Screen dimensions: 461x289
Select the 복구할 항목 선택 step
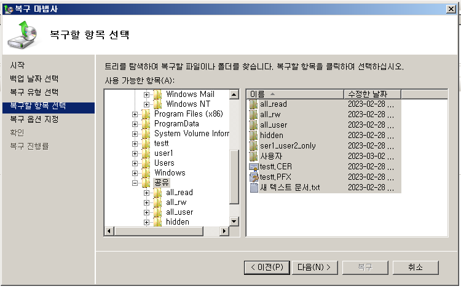[x=49, y=107]
